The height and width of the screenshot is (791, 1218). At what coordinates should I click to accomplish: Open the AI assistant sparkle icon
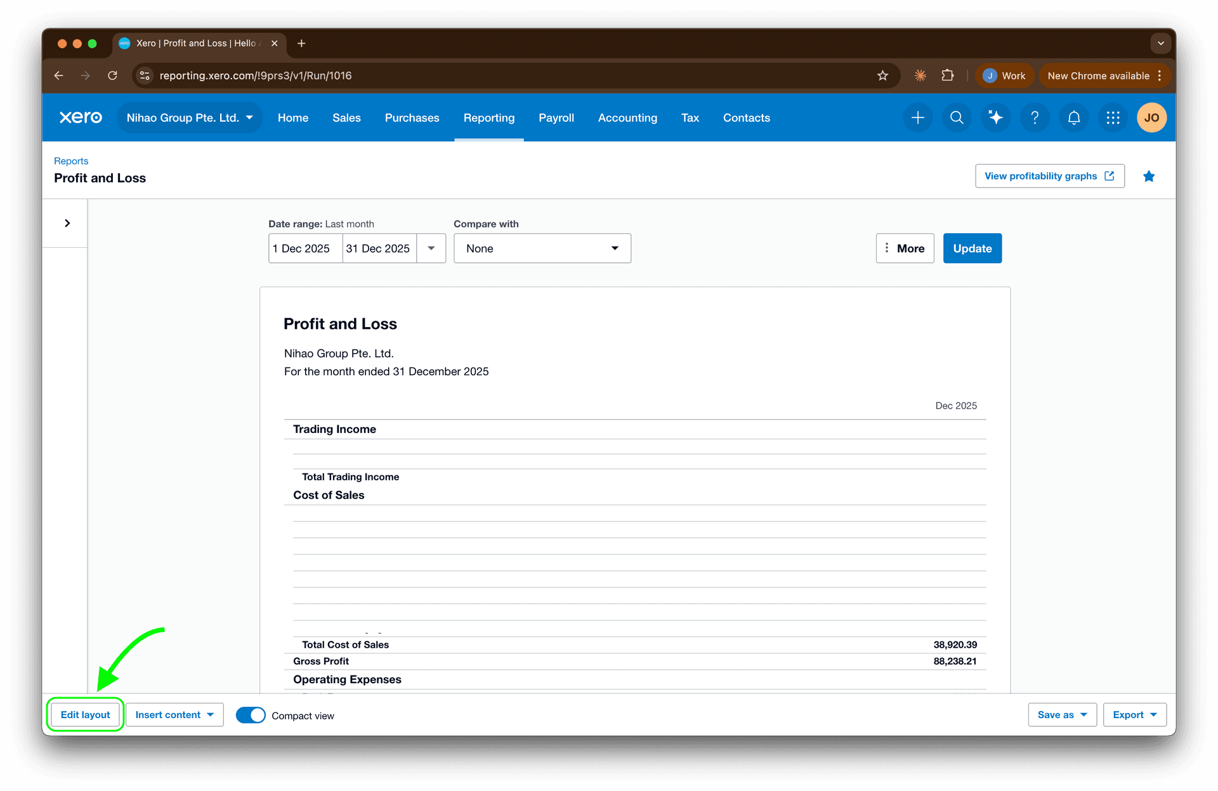pyautogui.click(x=995, y=117)
